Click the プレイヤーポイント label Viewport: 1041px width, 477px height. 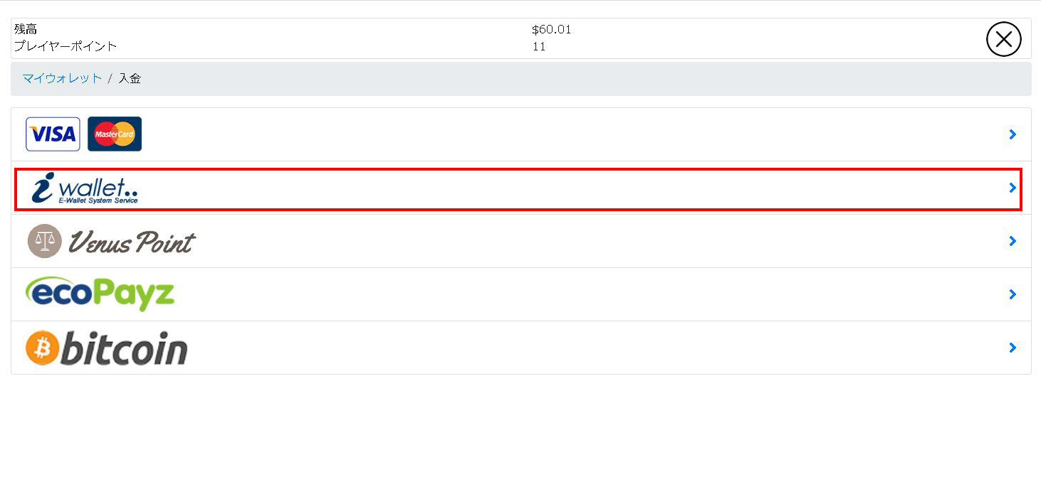[x=66, y=47]
